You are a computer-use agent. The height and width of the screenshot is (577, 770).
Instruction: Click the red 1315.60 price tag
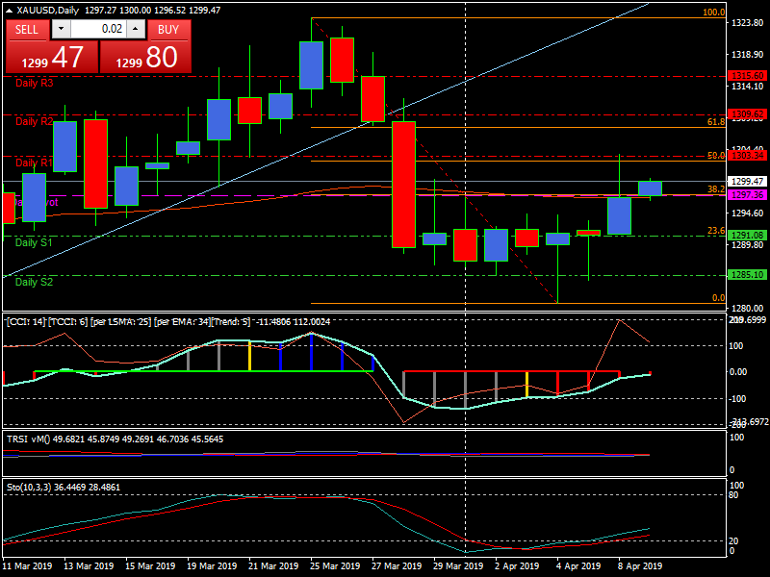[747, 75]
